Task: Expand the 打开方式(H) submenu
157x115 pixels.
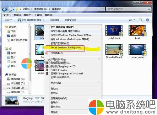Action: pyautogui.click(x=99, y=59)
